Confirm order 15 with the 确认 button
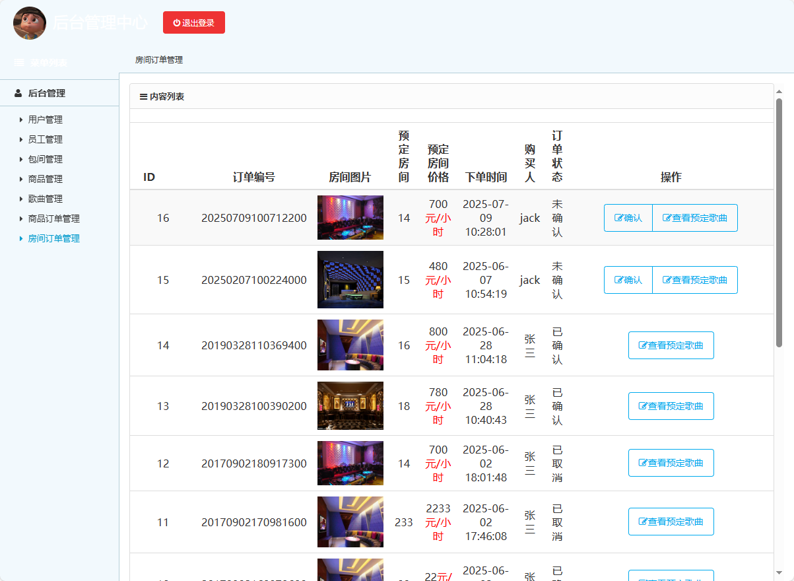The height and width of the screenshot is (581, 794). pyautogui.click(x=628, y=279)
